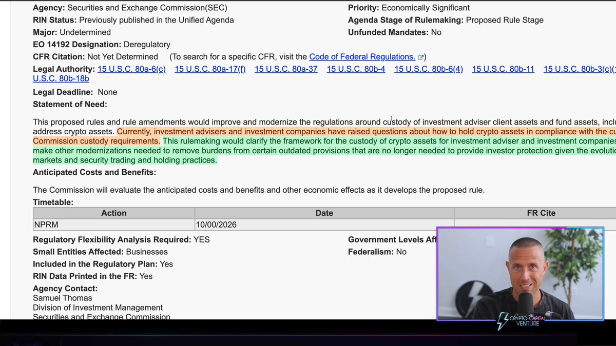
Task: Click the Major: Undetermined text
Action: click(x=72, y=32)
